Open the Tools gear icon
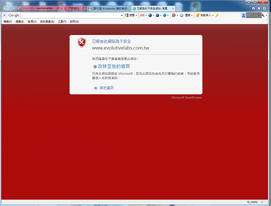The height and width of the screenshot is (206, 271). (264, 8)
